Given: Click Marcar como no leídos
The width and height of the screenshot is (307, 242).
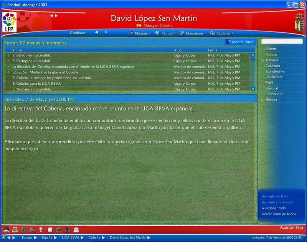Looking at the screenshot, I should tap(279, 214).
